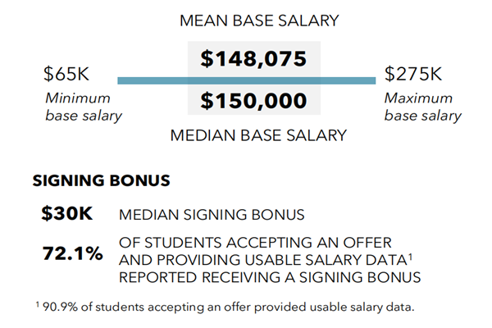Viewport: 492px width, 328px height.
Task: Click the left end of the blue salary range bar
Action: click(x=121, y=80)
